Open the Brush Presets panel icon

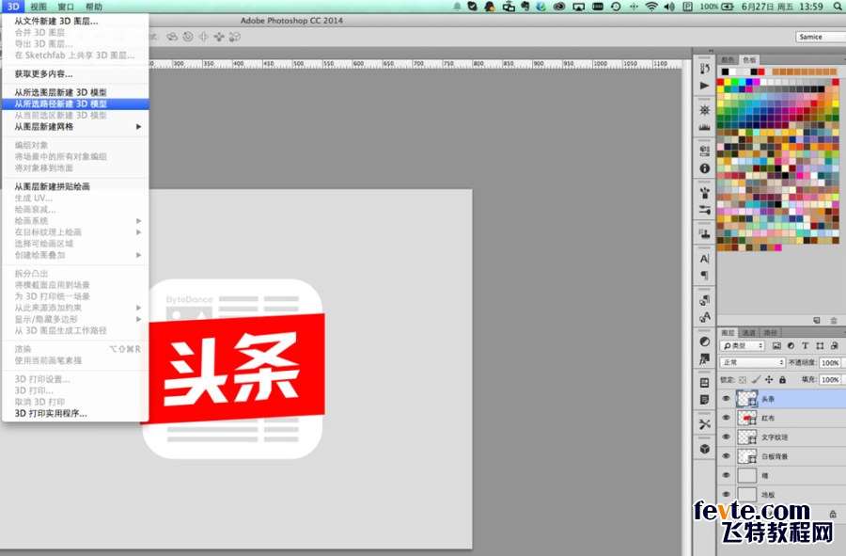coord(705,210)
